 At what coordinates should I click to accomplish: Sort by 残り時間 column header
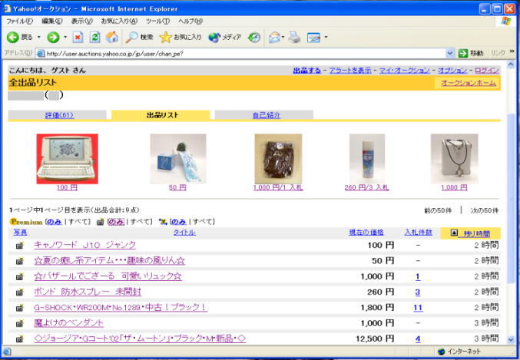pos(474,233)
